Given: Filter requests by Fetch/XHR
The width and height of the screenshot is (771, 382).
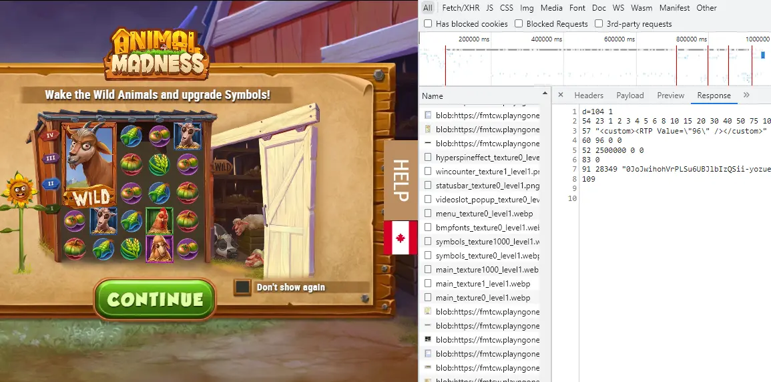Looking at the screenshot, I should (x=461, y=8).
